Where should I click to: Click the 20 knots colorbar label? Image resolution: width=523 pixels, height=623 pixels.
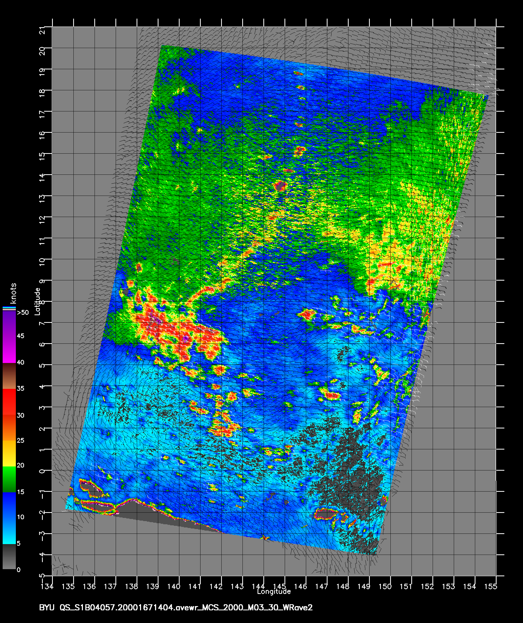[21, 465]
